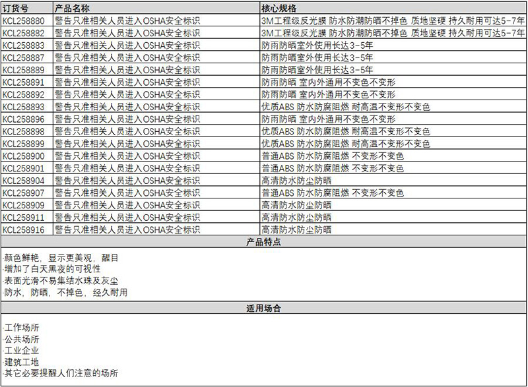Select order number cell KCL258883
This screenshot has height=387, width=528.
click(x=24, y=45)
